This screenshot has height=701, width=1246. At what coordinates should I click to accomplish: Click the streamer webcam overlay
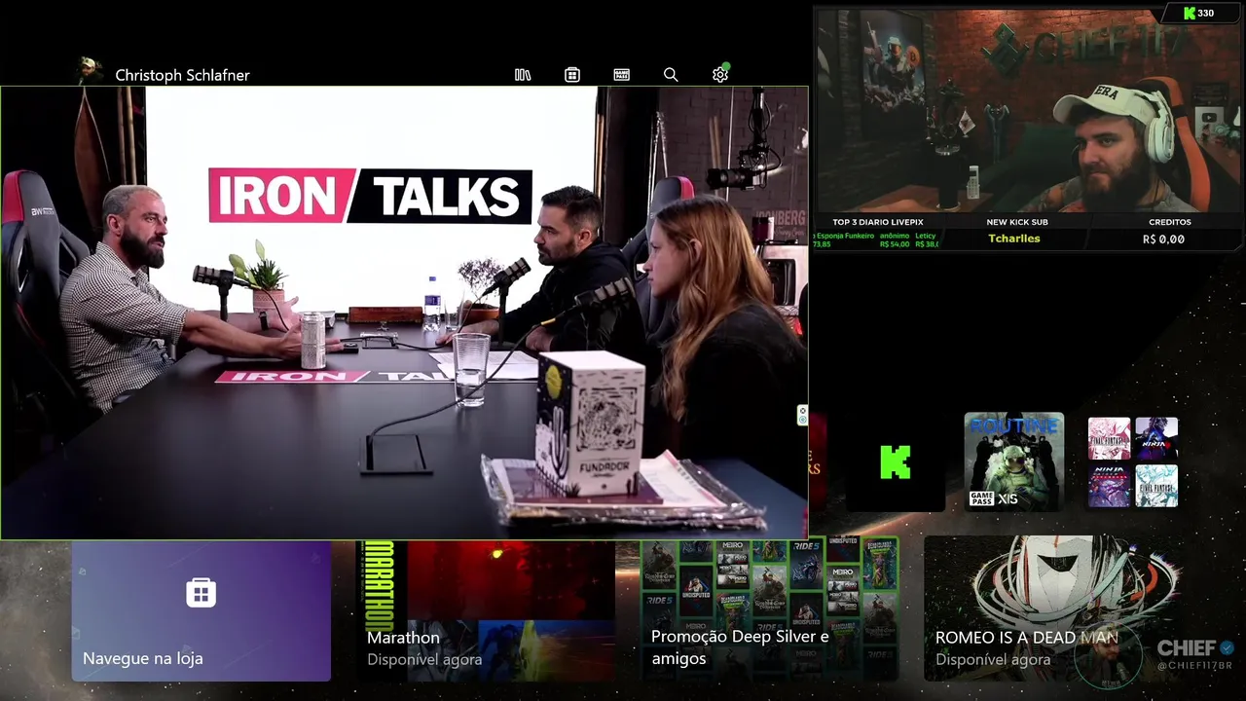coord(1030,111)
